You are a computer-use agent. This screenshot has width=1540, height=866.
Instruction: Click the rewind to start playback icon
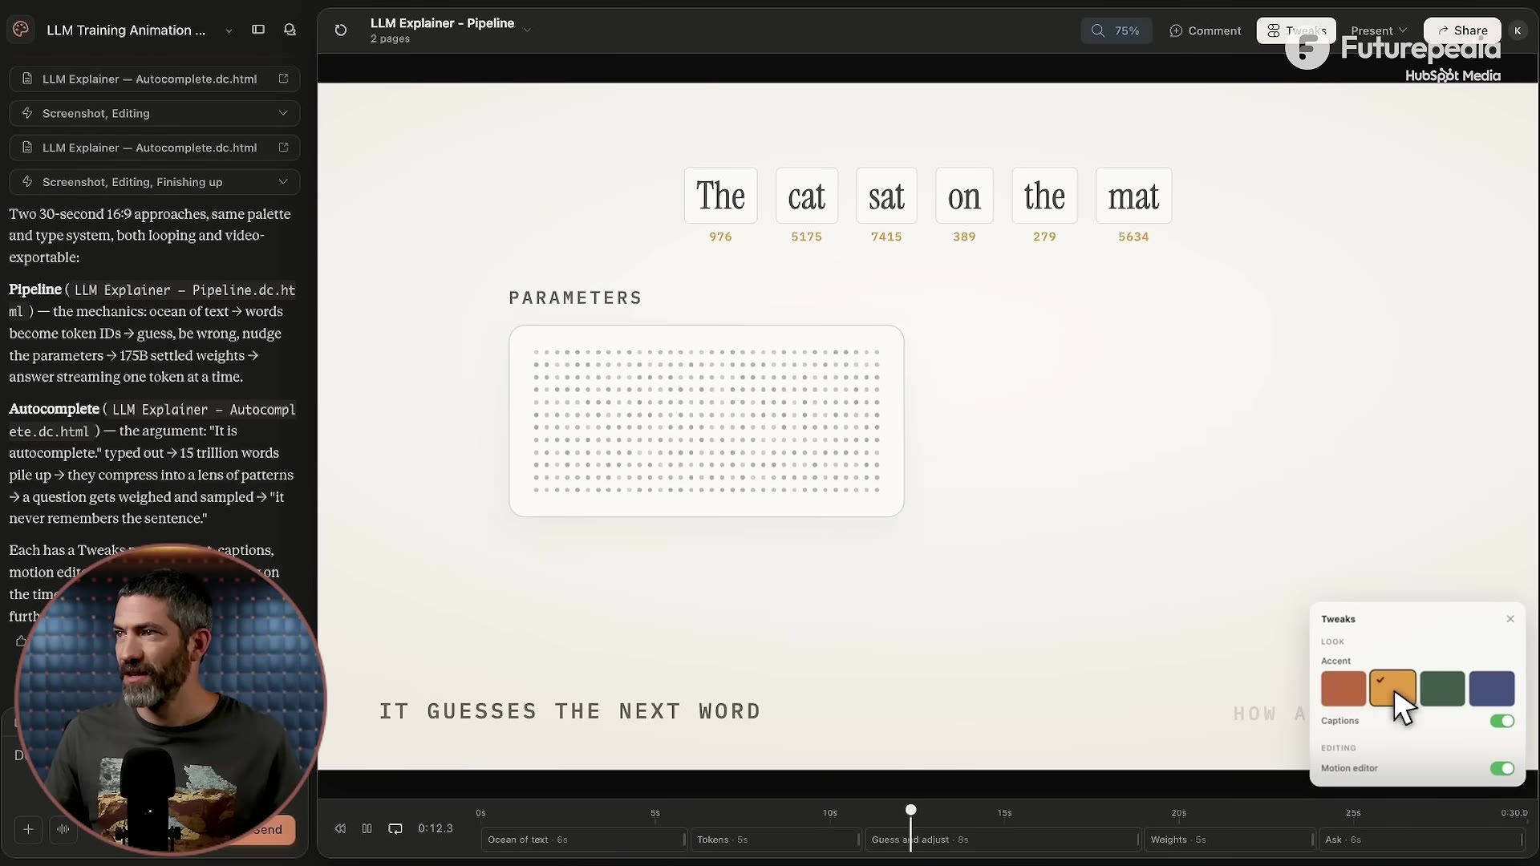coord(340,828)
